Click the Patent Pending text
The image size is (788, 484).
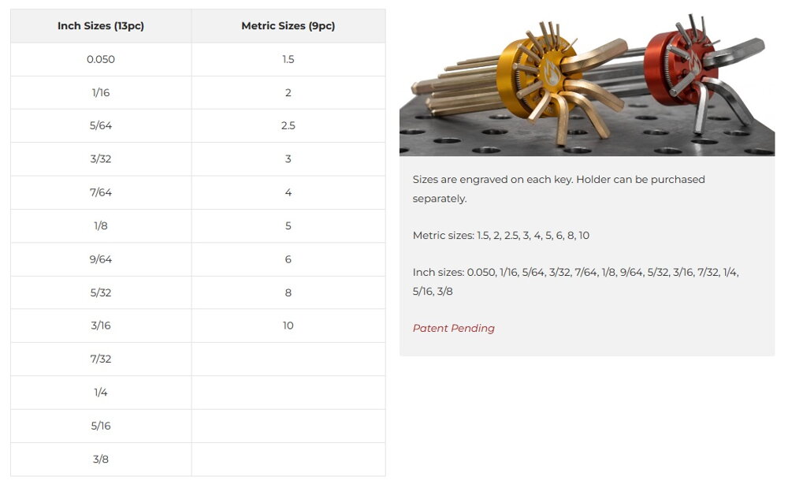453,328
